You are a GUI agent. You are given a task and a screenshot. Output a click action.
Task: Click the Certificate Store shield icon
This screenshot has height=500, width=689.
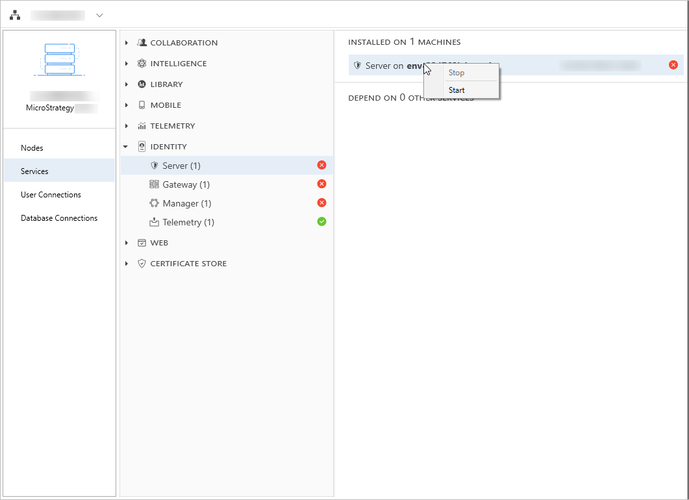pos(142,264)
